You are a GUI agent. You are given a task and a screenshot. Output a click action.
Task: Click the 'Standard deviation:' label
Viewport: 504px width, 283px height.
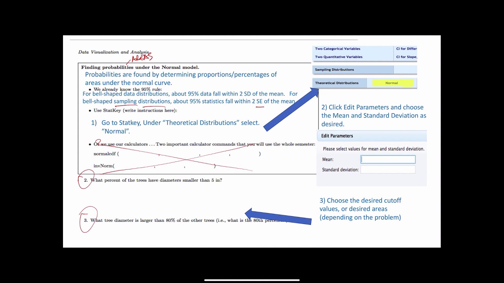point(340,170)
